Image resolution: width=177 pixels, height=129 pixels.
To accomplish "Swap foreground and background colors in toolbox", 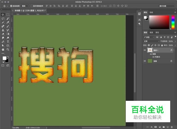I will click(8, 57).
